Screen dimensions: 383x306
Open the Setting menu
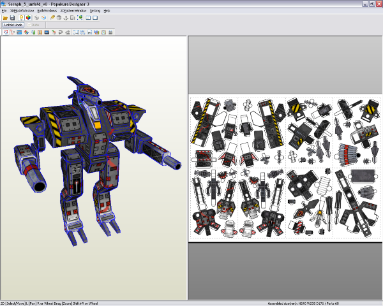94,11
